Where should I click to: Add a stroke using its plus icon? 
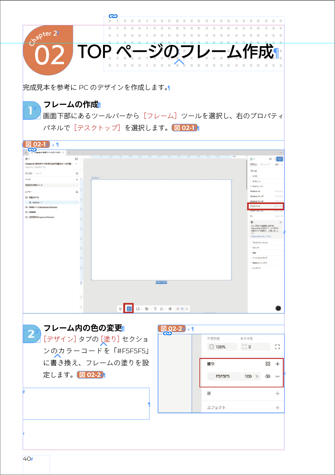tap(277, 393)
